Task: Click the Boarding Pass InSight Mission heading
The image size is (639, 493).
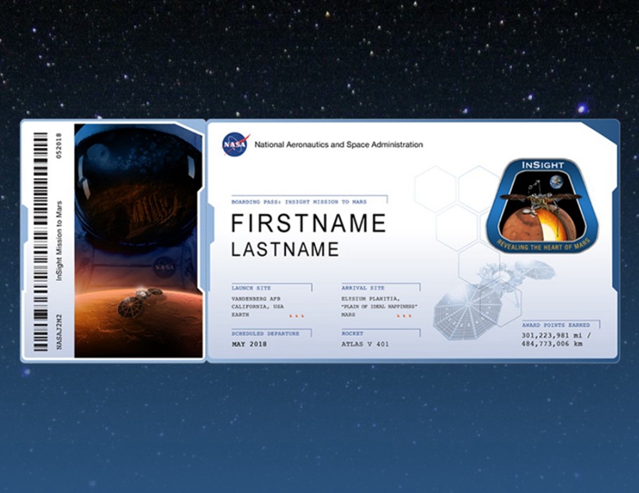Action: pos(300,202)
